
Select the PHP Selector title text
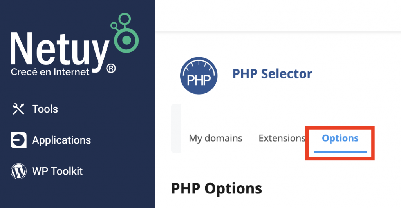pyautogui.click(x=273, y=74)
